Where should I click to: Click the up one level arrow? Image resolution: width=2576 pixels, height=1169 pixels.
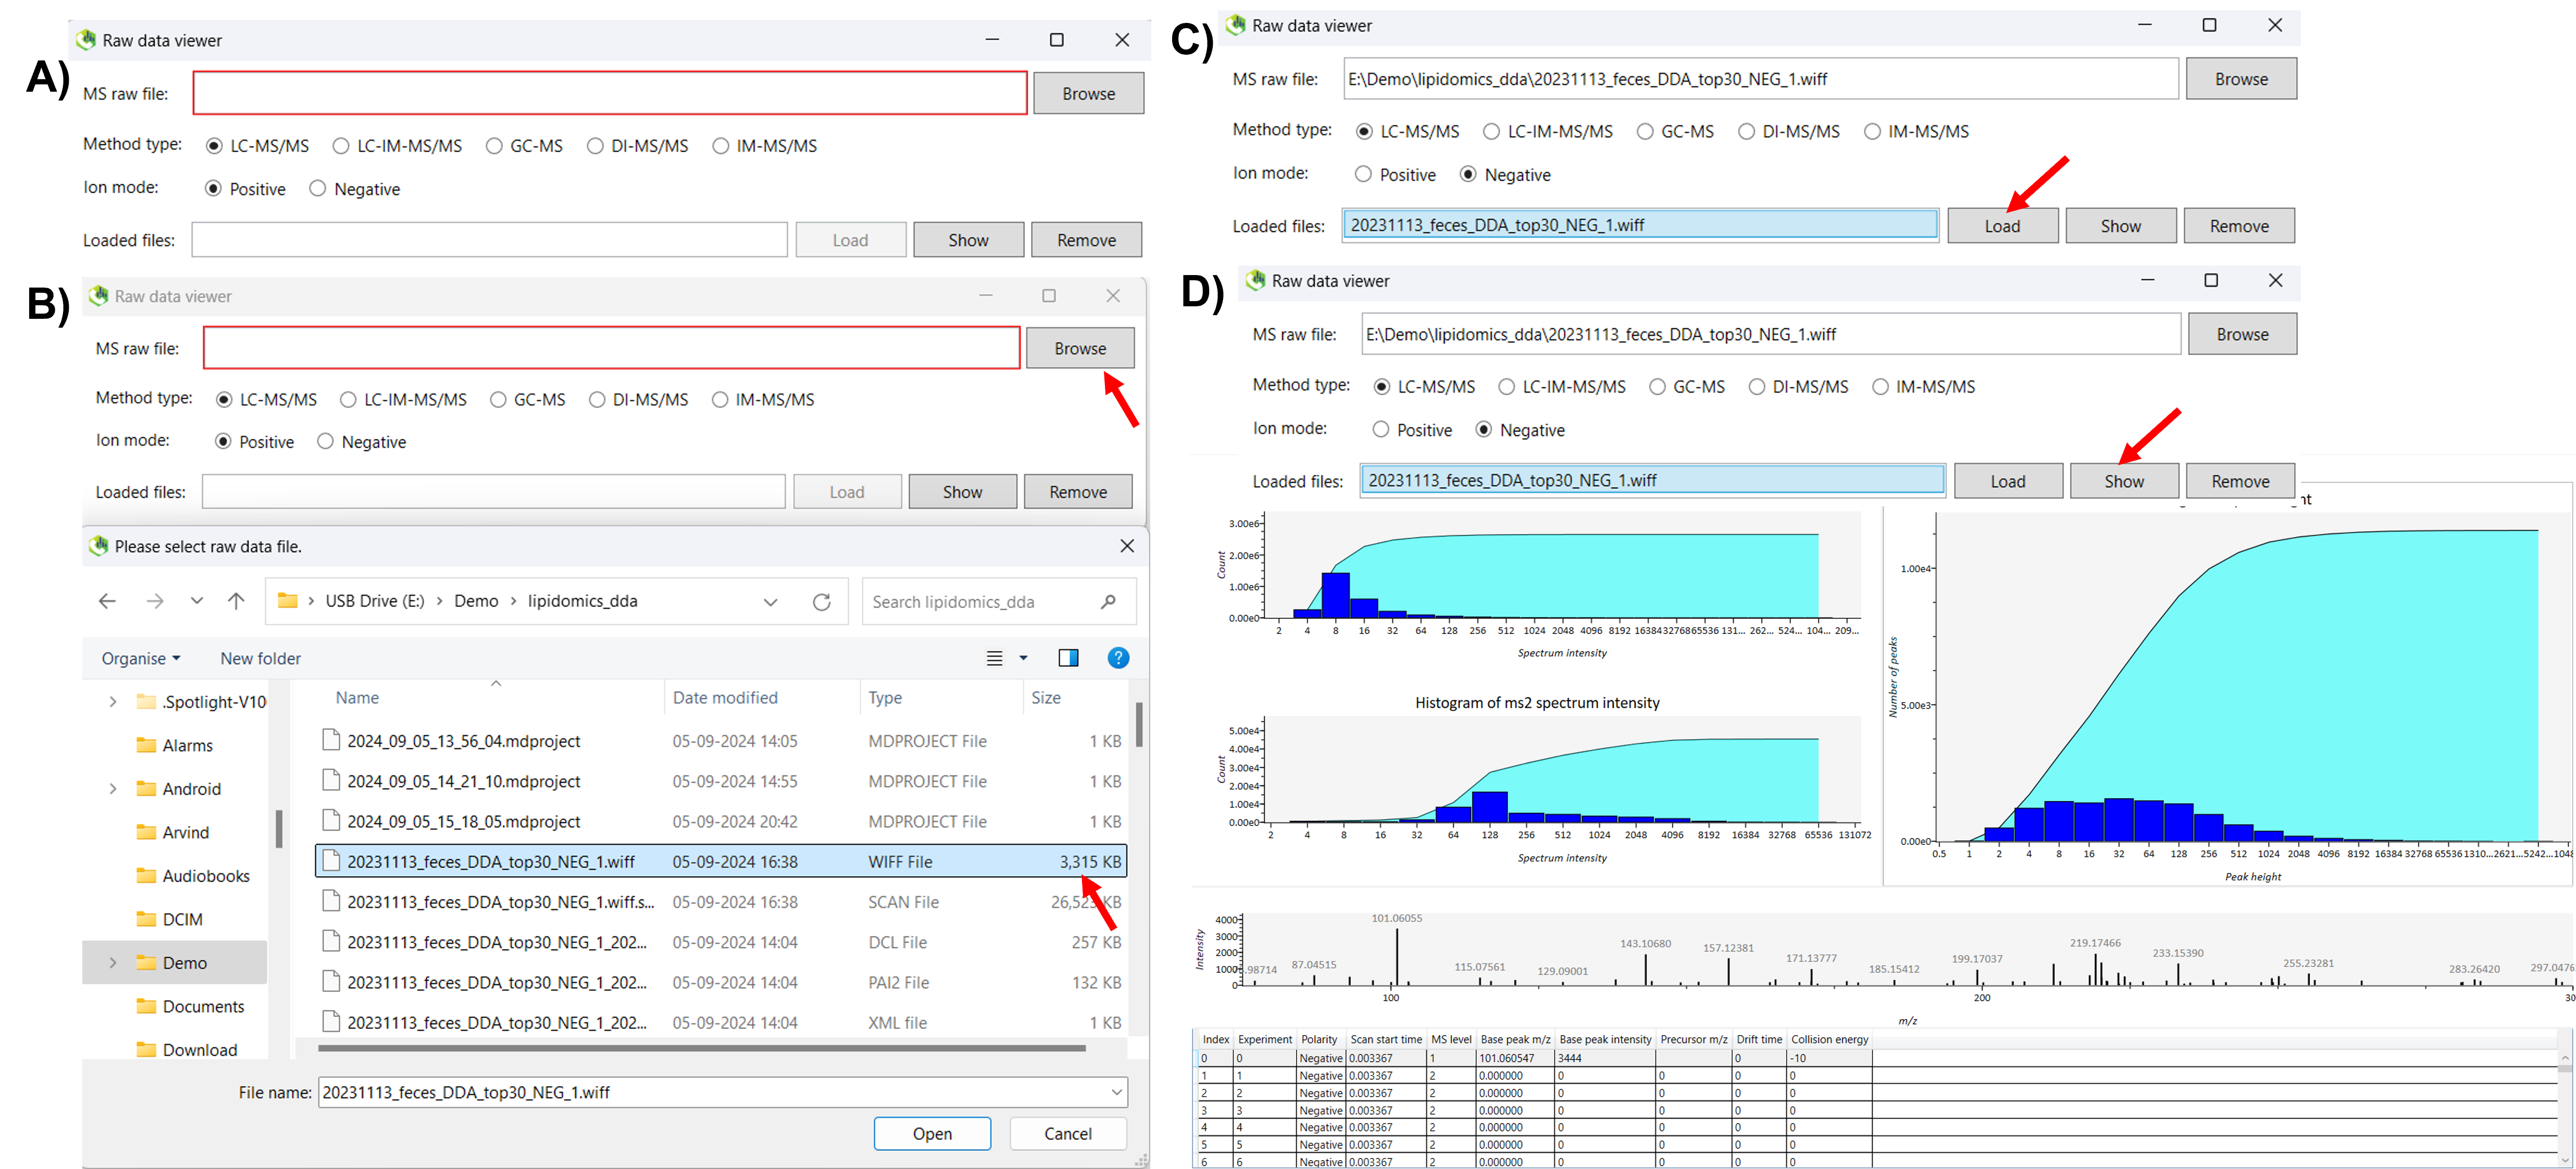coord(236,601)
